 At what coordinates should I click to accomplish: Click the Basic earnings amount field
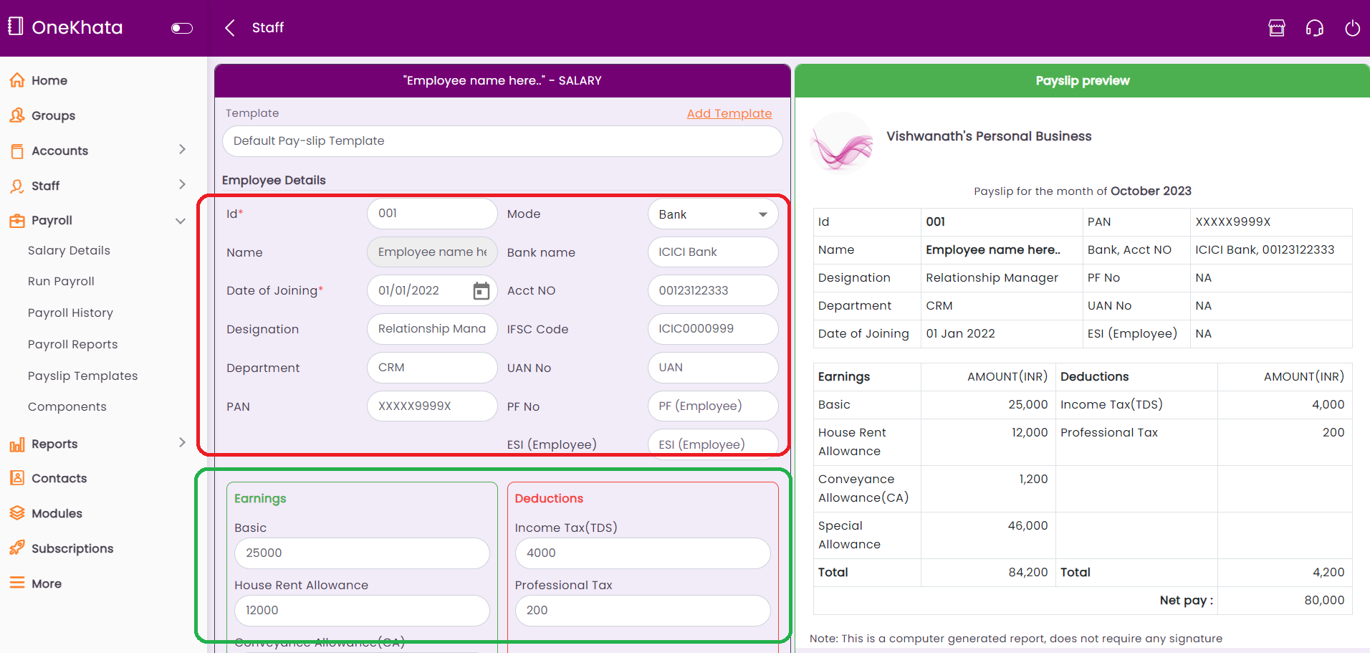[x=362, y=553]
